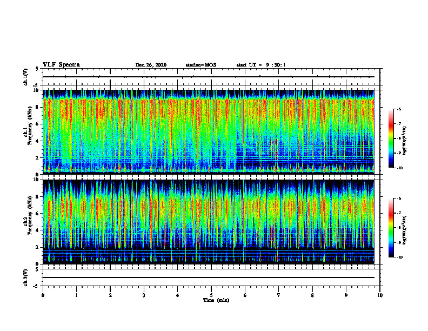Viewport: 428px width, 331px height.
Task: Click the "2" kHz tick of ch.2 spectrogram
Action: [38, 247]
